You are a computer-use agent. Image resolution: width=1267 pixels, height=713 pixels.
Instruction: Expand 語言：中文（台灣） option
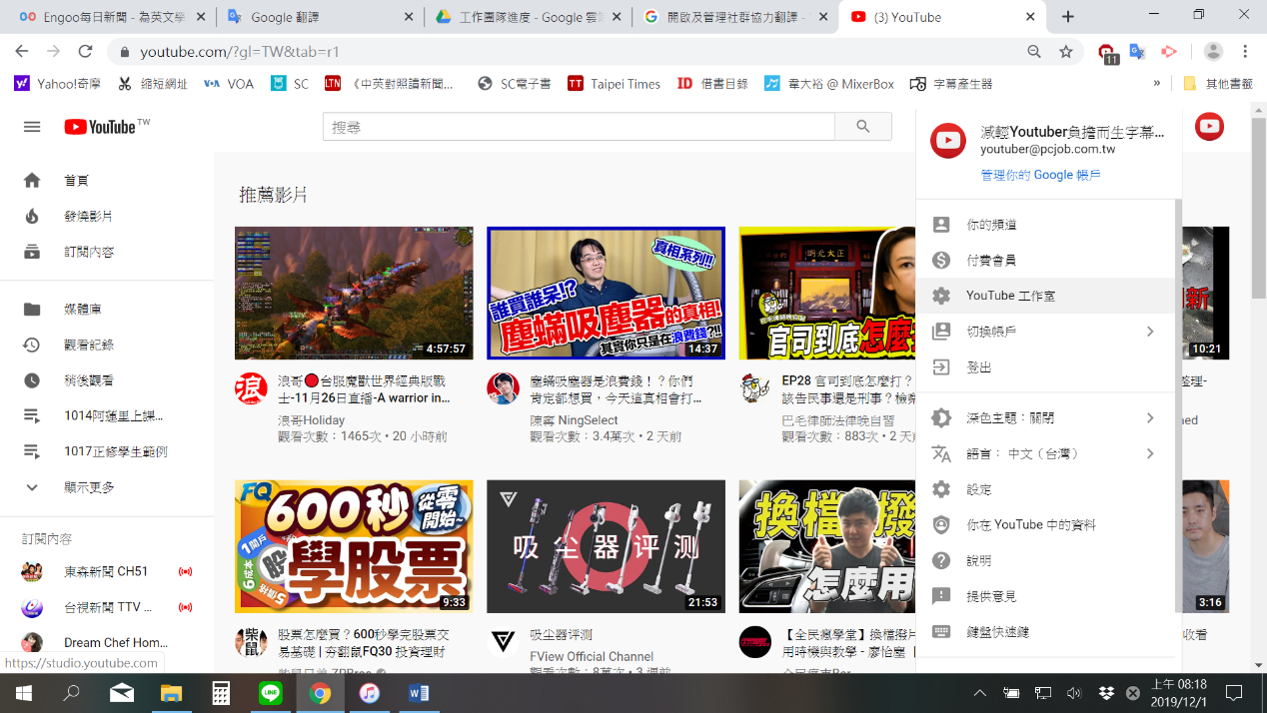click(x=1045, y=454)
